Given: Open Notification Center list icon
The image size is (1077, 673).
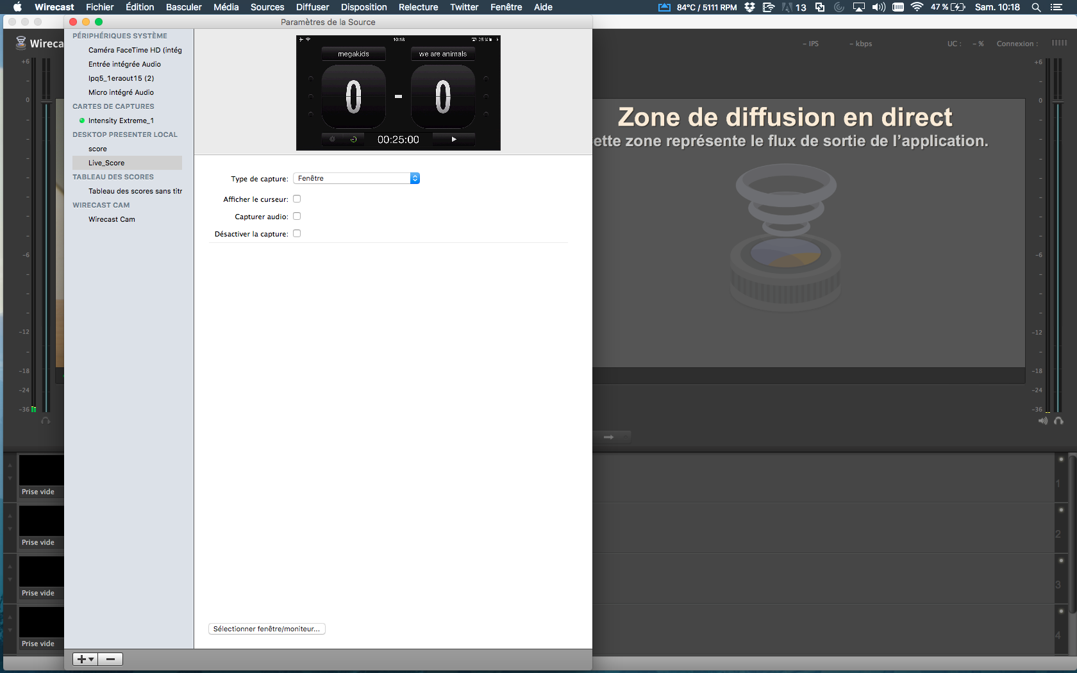Looking at the screenshot, I should (x=1056, y=7).
